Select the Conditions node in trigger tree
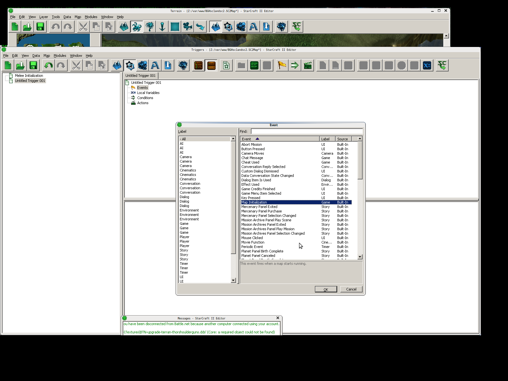This screenshot has width=508, height=381. (x=145, y=98)
